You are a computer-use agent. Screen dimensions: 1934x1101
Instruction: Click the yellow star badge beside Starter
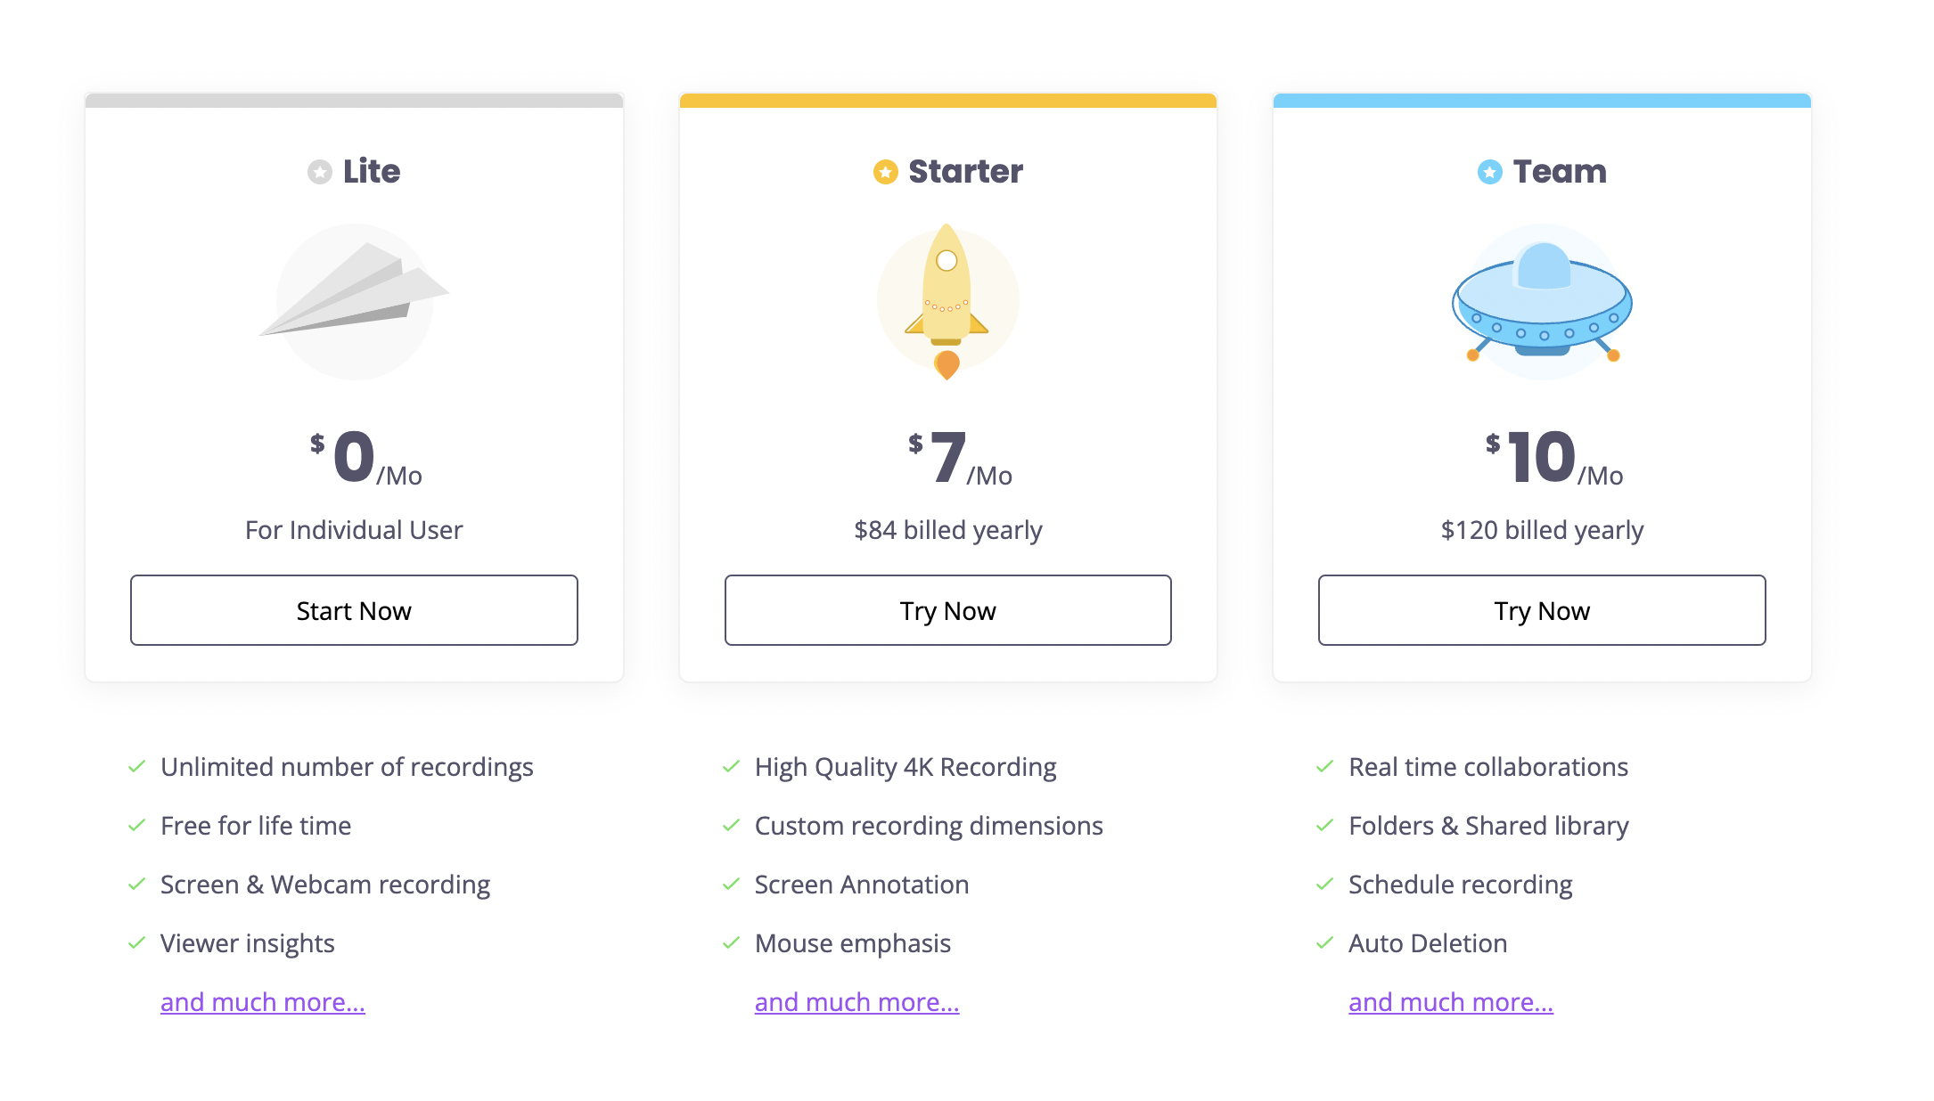[x=885, y=172]
